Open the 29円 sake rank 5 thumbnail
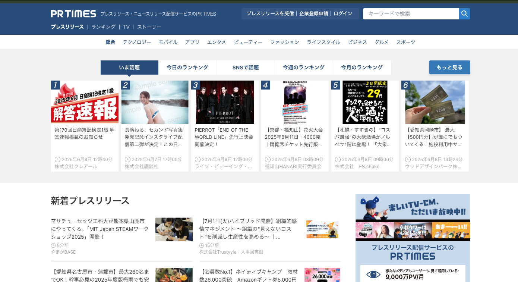Screen dimensions: 518x282 (x=365, y=102)
